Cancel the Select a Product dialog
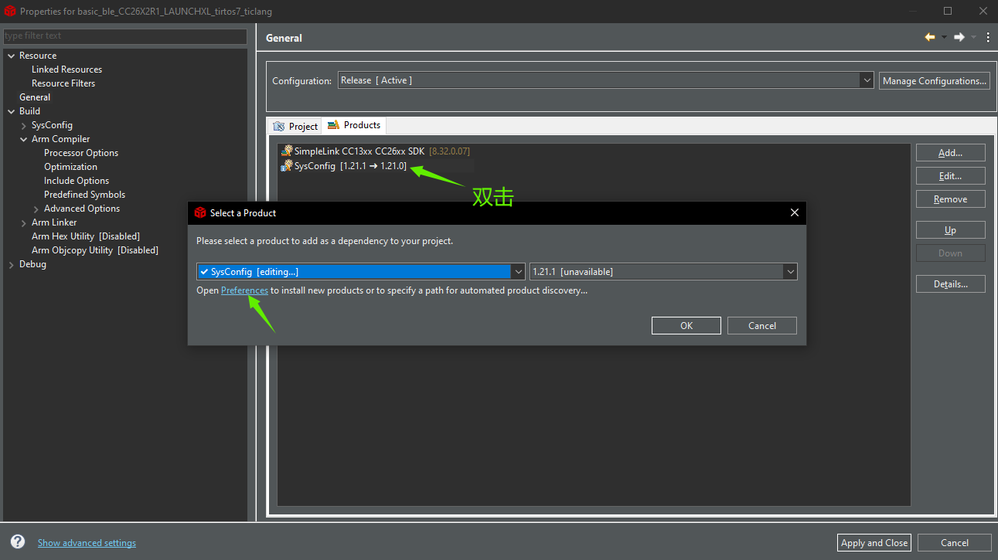Viewport: 998px width, 560px height. click(x=762, y=325)
